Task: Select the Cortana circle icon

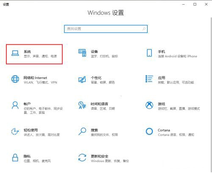Action: [149, 131]
